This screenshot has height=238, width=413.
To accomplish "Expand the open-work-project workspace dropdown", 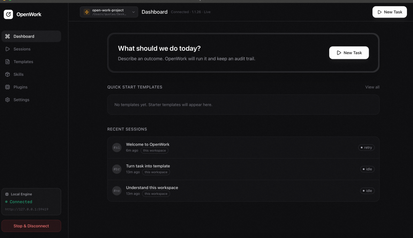I will click(x=133, y=12).
